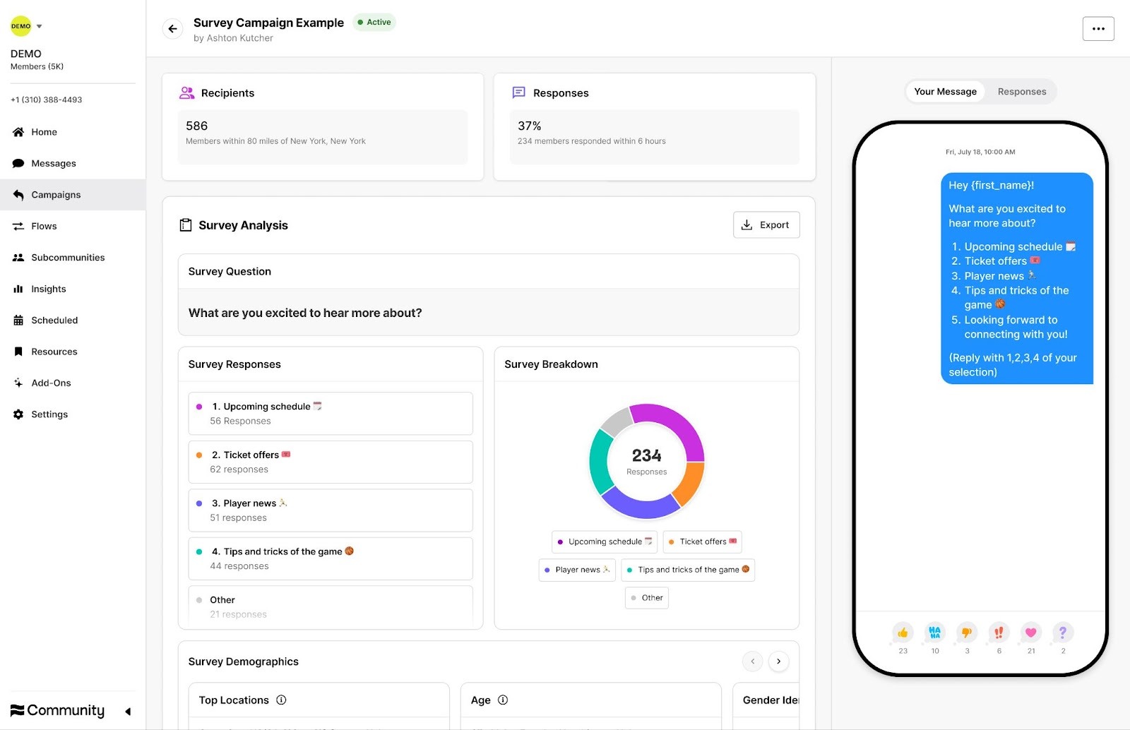Collapse the sidebar with the Community arrow

[x=128, y=711]
